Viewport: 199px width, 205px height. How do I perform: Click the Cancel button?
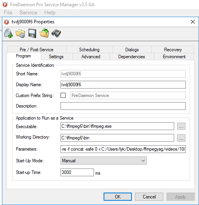click(x=149, y=196)
